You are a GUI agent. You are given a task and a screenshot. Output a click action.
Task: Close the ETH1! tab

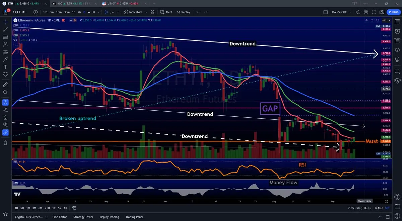pos(46,3)
